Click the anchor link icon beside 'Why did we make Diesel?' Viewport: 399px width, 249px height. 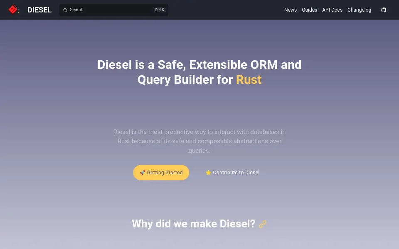263,224
